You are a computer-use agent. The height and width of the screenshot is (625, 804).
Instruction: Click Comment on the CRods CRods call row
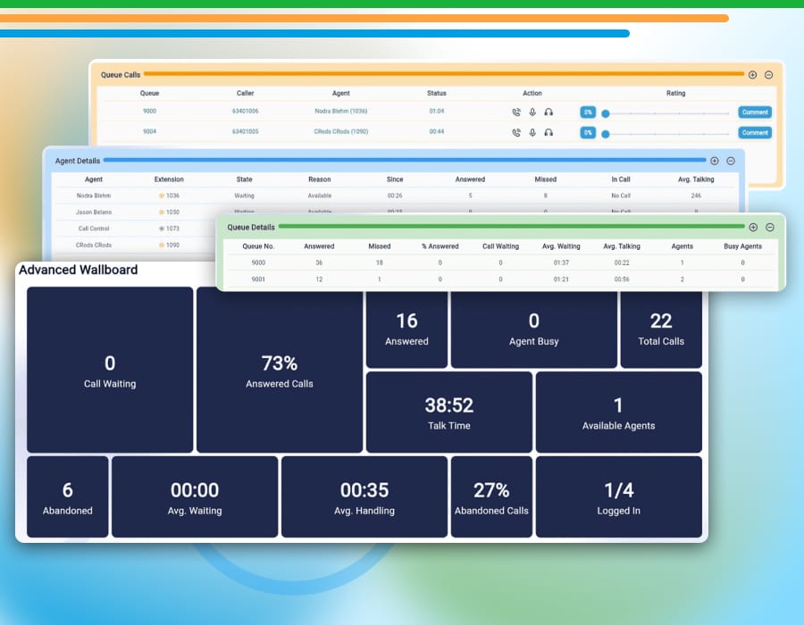click(x=755, y=131)
